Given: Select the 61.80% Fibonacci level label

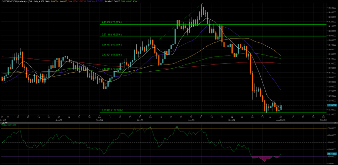Looking at the screenshot, I should coord(111,55).
